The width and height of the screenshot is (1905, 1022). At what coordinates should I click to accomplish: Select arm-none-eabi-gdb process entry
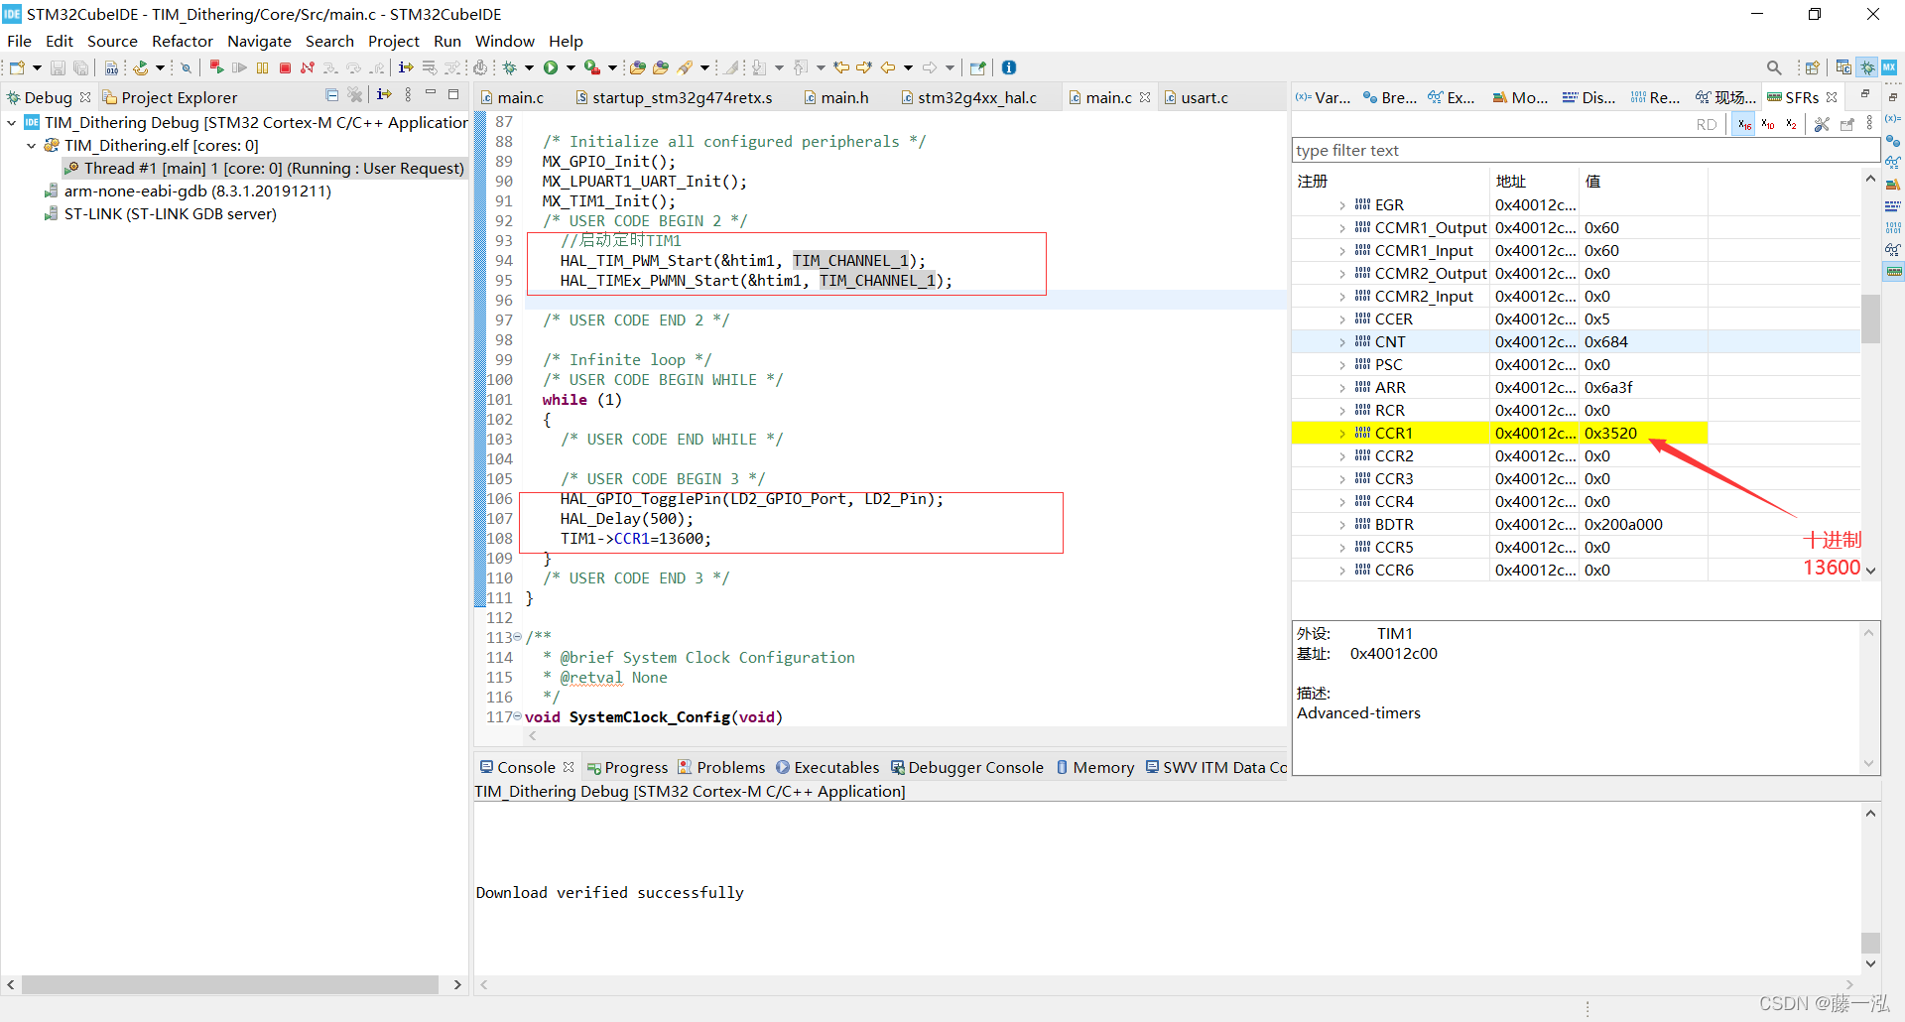pyautogui.click(x=188, y=192)
